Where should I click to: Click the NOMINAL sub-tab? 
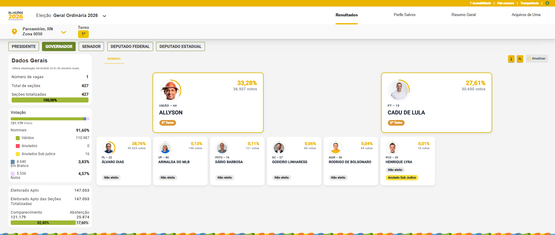click(x=114, y=59)
